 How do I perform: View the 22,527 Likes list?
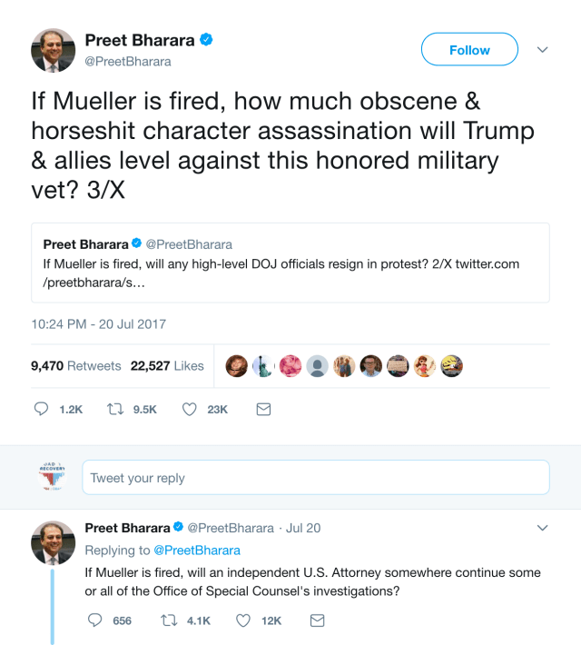coord(167,366)
